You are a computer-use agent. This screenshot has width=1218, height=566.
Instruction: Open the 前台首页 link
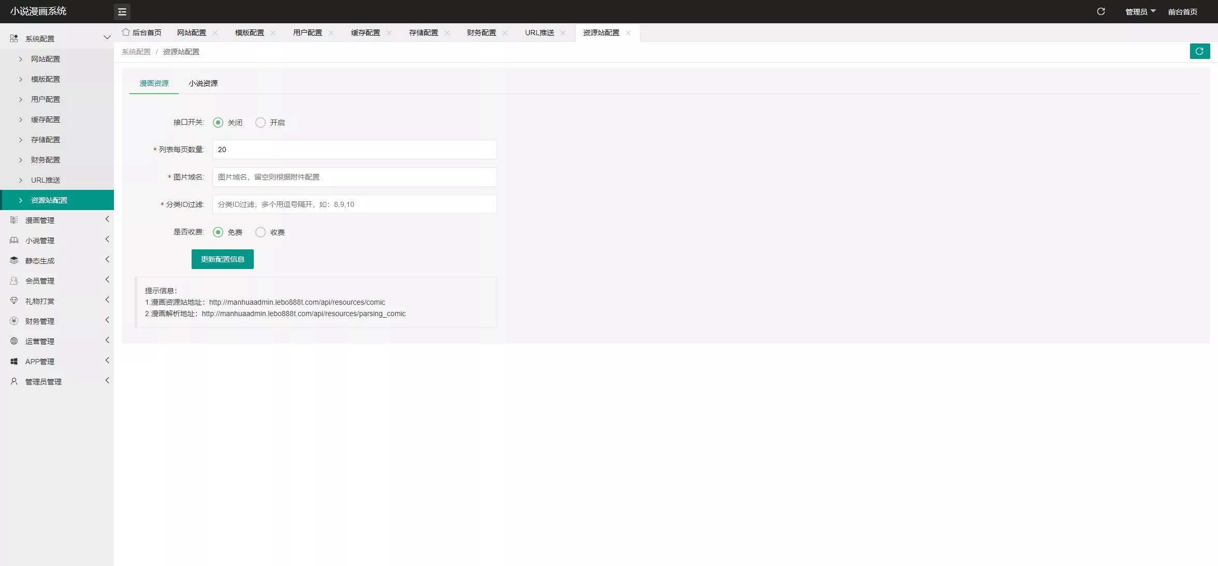point(1182,11)
